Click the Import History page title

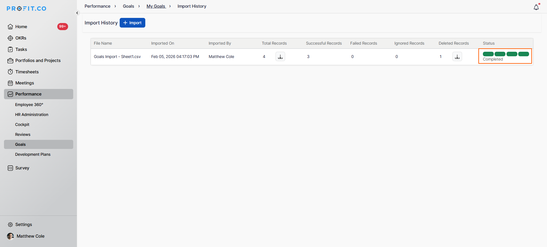(101, 23)
